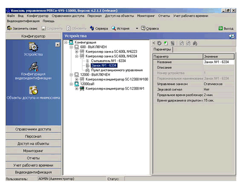Open История with magnifier icon
This screenshot has height=188, width=245.
pyautogui.click(x=121, y=29)
